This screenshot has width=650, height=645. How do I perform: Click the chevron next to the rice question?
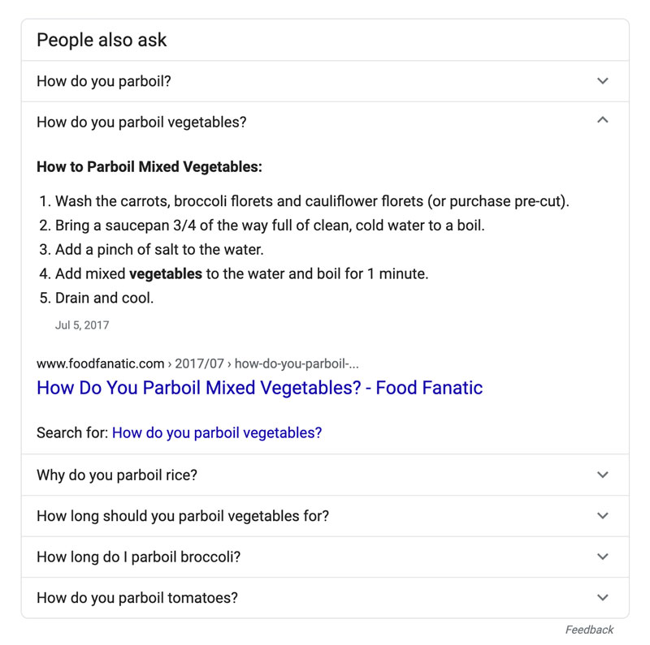(x=602, y=476)
